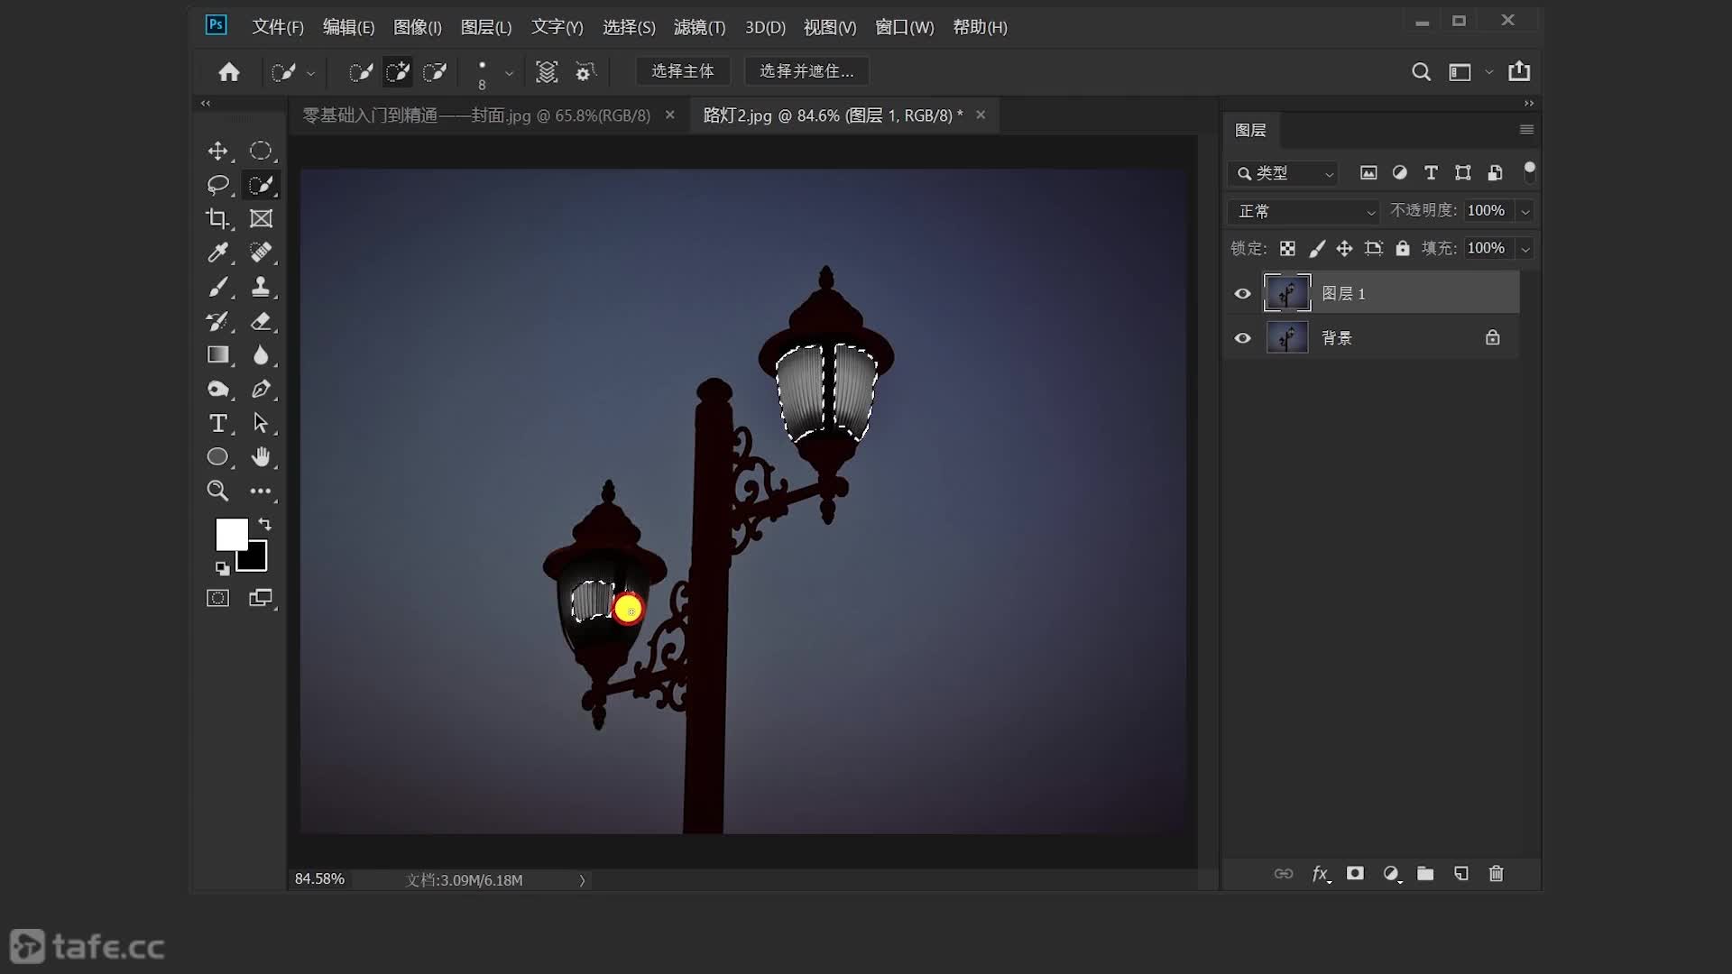This screenshot has height=974, width=1732.
Task: Select the Gradient tool
Action: pyautogui.click(x=217, y=355)
